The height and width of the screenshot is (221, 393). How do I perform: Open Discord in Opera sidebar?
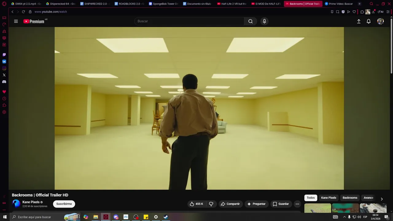[4, 82]
